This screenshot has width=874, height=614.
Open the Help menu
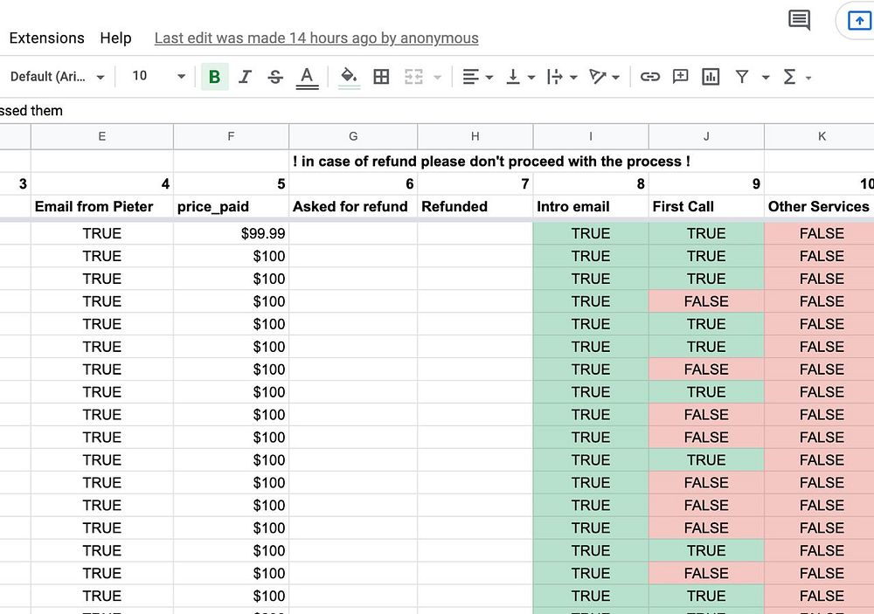[115, 38]
